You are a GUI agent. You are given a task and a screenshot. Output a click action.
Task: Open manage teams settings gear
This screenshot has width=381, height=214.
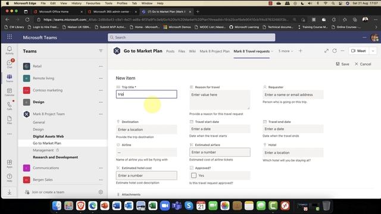tap(101, 192)
